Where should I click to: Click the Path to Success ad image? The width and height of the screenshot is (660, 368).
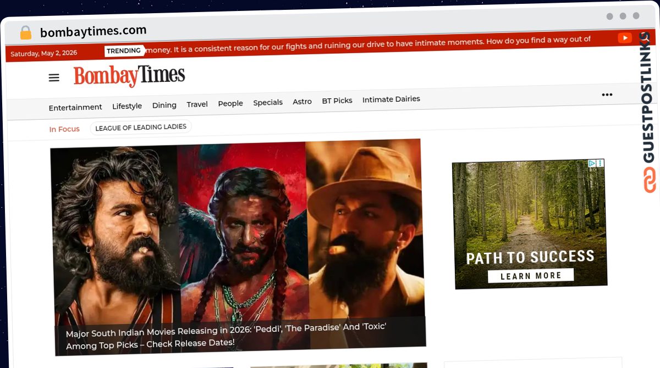530,224
